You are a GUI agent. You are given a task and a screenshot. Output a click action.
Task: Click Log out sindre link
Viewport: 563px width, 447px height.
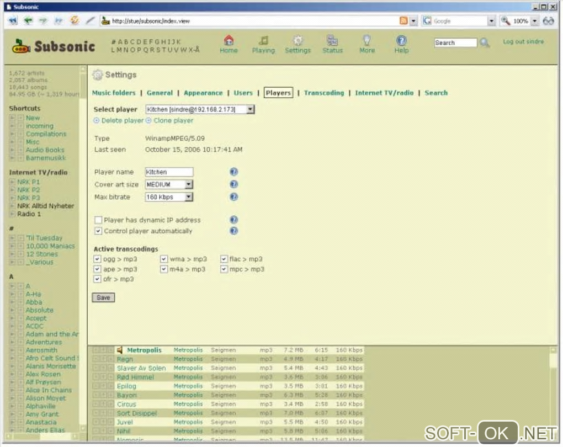point(523,41)
